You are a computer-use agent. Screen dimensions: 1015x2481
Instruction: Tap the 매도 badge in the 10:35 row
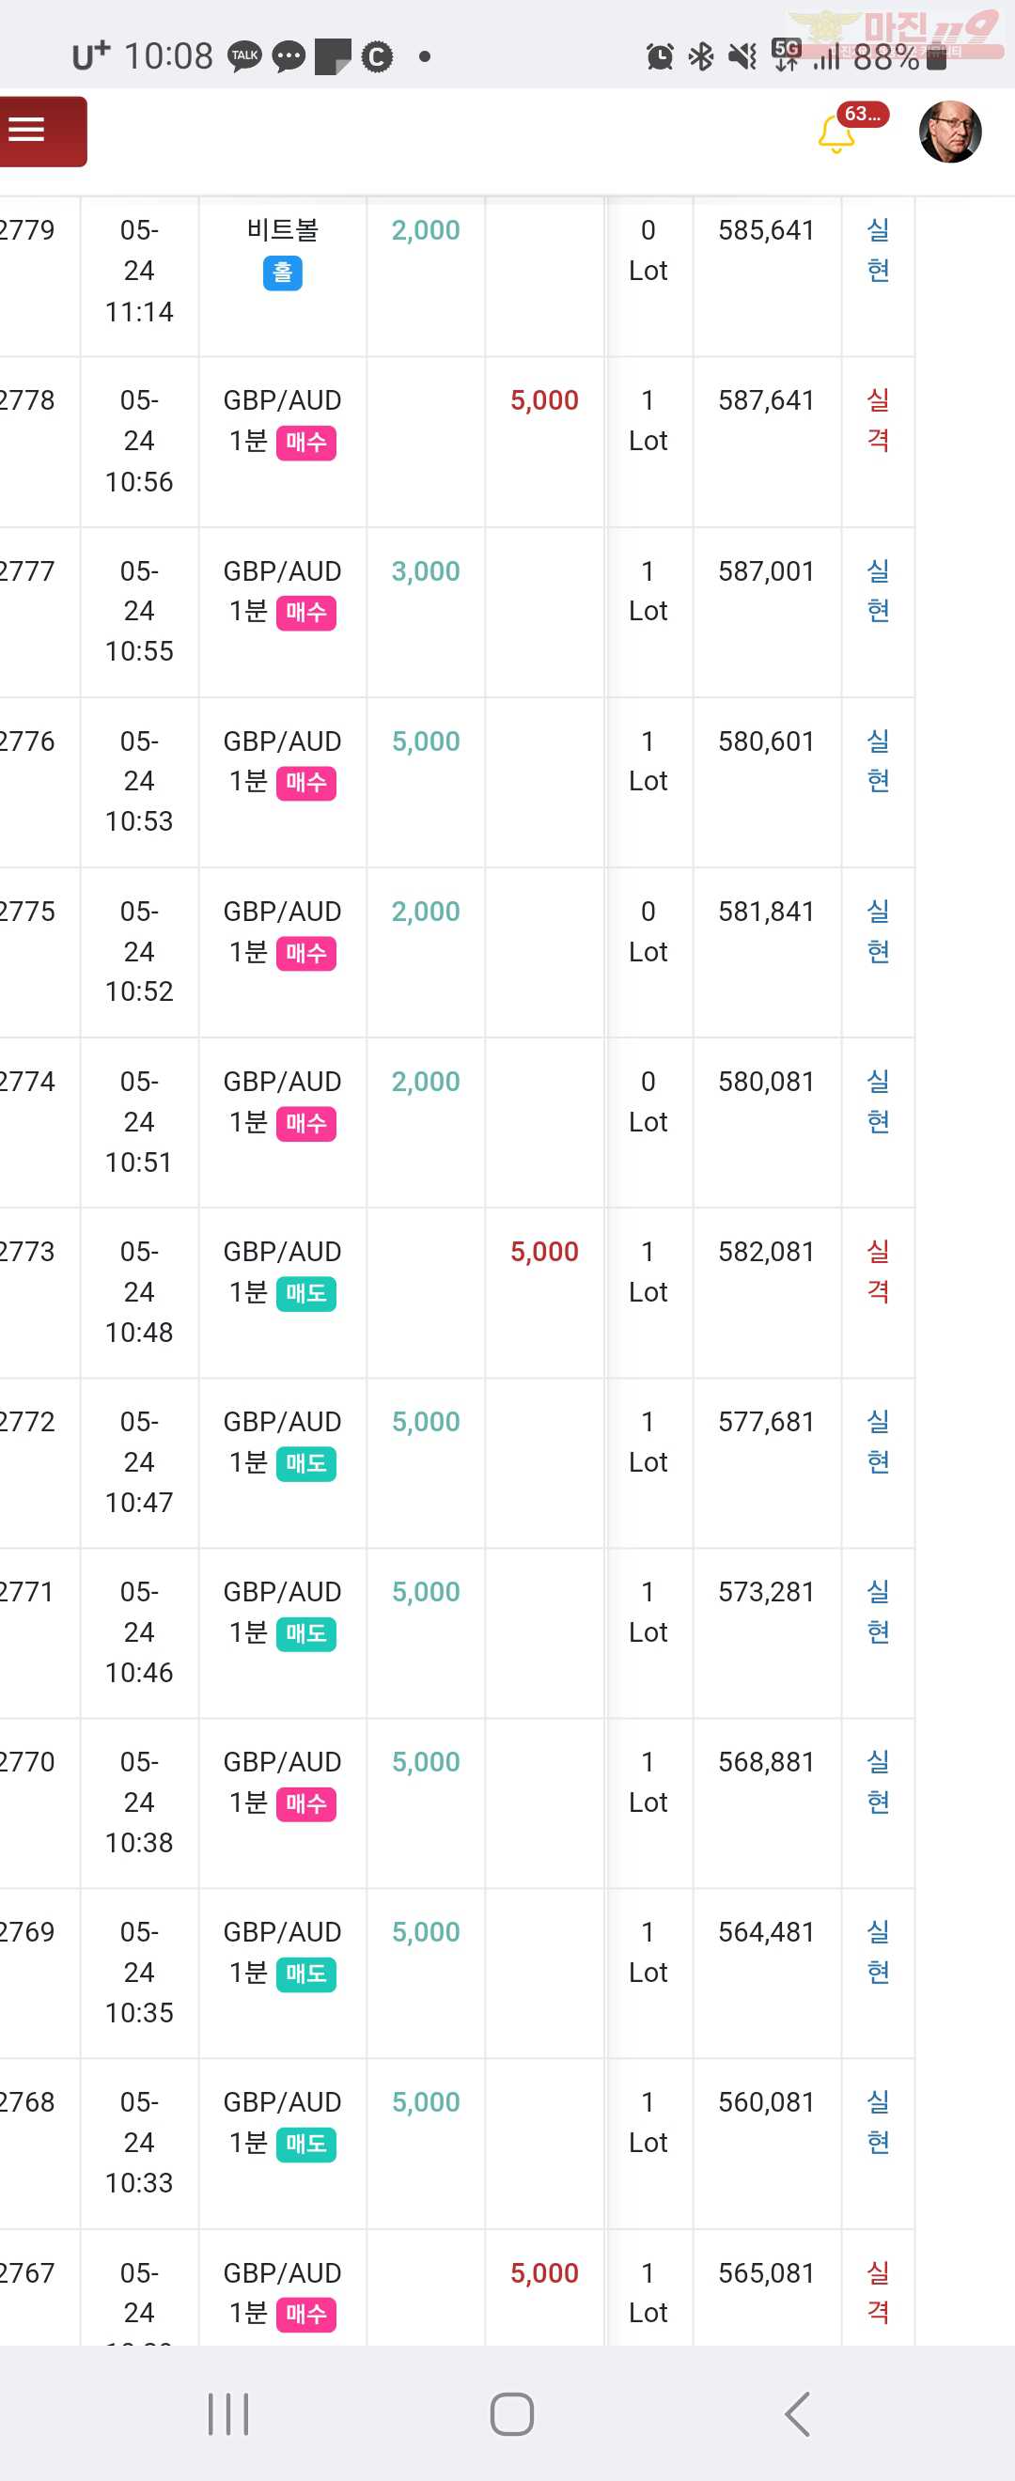[x=306, y=1974]
